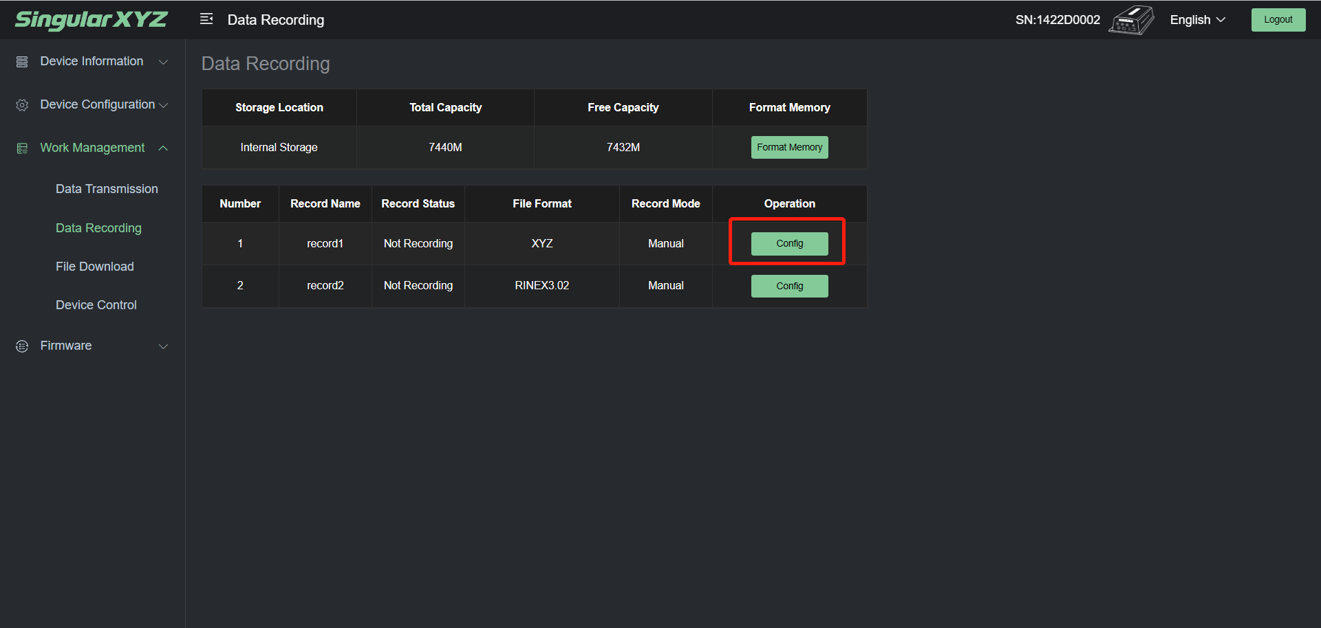Collapse the Work Management section arrow

163,148
